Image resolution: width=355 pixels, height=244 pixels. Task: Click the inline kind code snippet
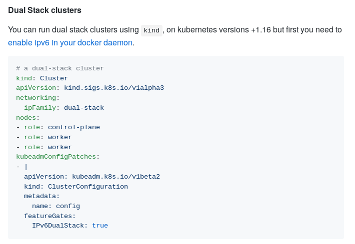(x=151, y=30)
